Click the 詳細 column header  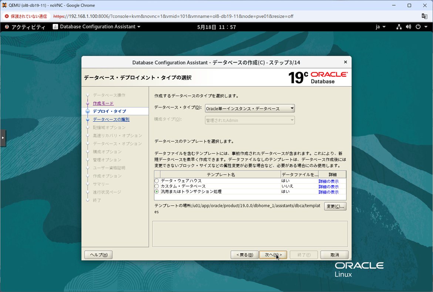[x=332, y=174]
